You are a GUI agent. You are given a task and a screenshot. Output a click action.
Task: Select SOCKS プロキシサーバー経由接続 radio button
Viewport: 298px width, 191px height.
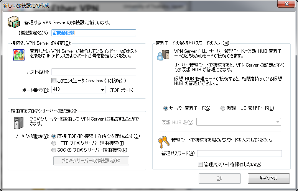[54, 150]
